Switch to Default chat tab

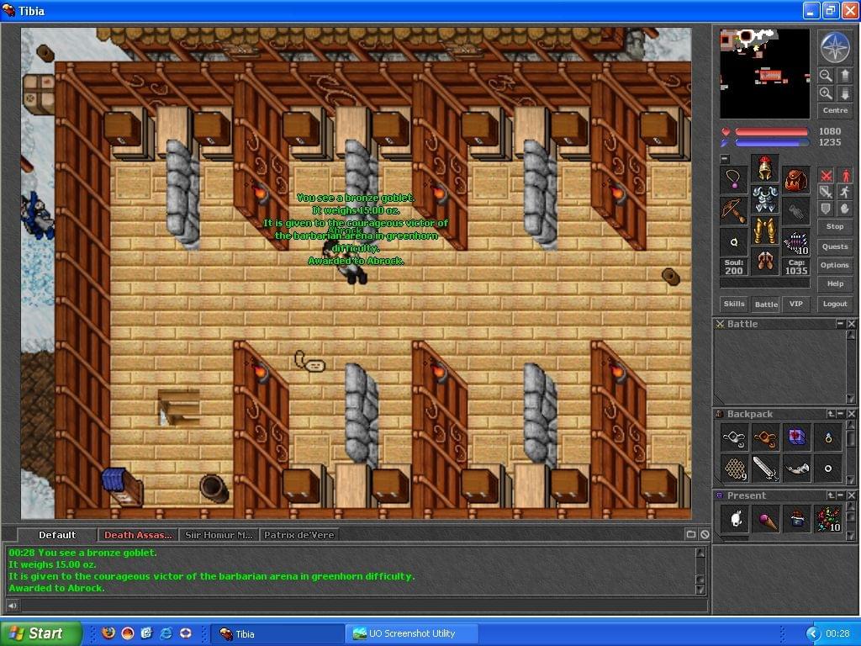coord(57,535)
